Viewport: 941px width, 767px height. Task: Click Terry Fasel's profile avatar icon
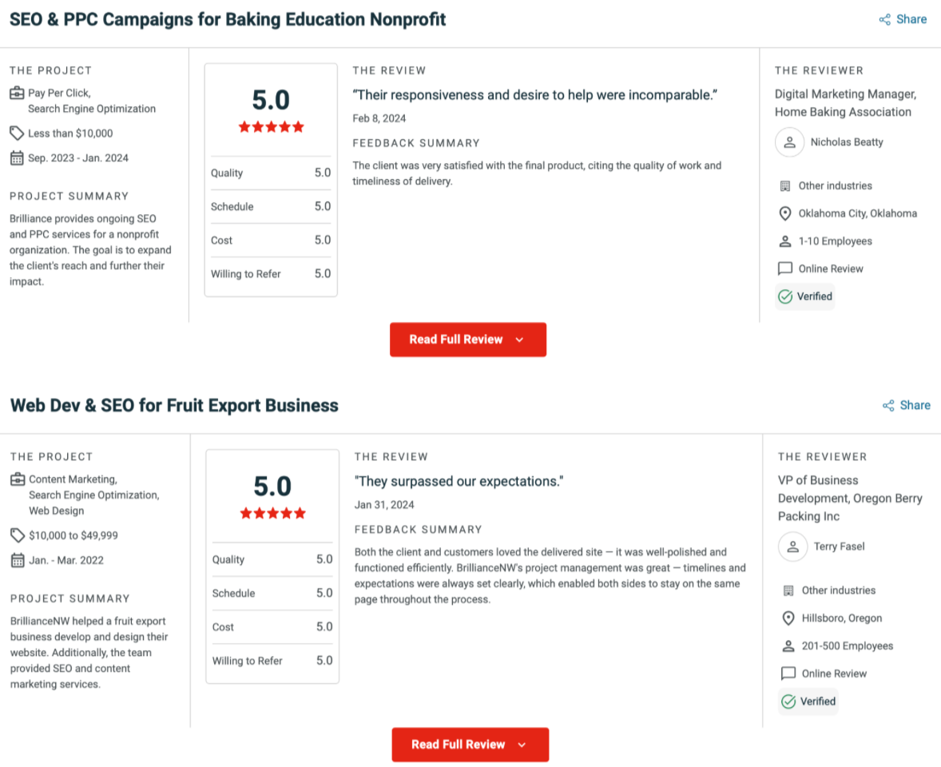[x=792, y=546]
